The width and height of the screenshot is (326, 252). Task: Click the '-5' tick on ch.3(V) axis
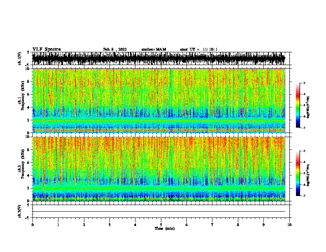28,218
